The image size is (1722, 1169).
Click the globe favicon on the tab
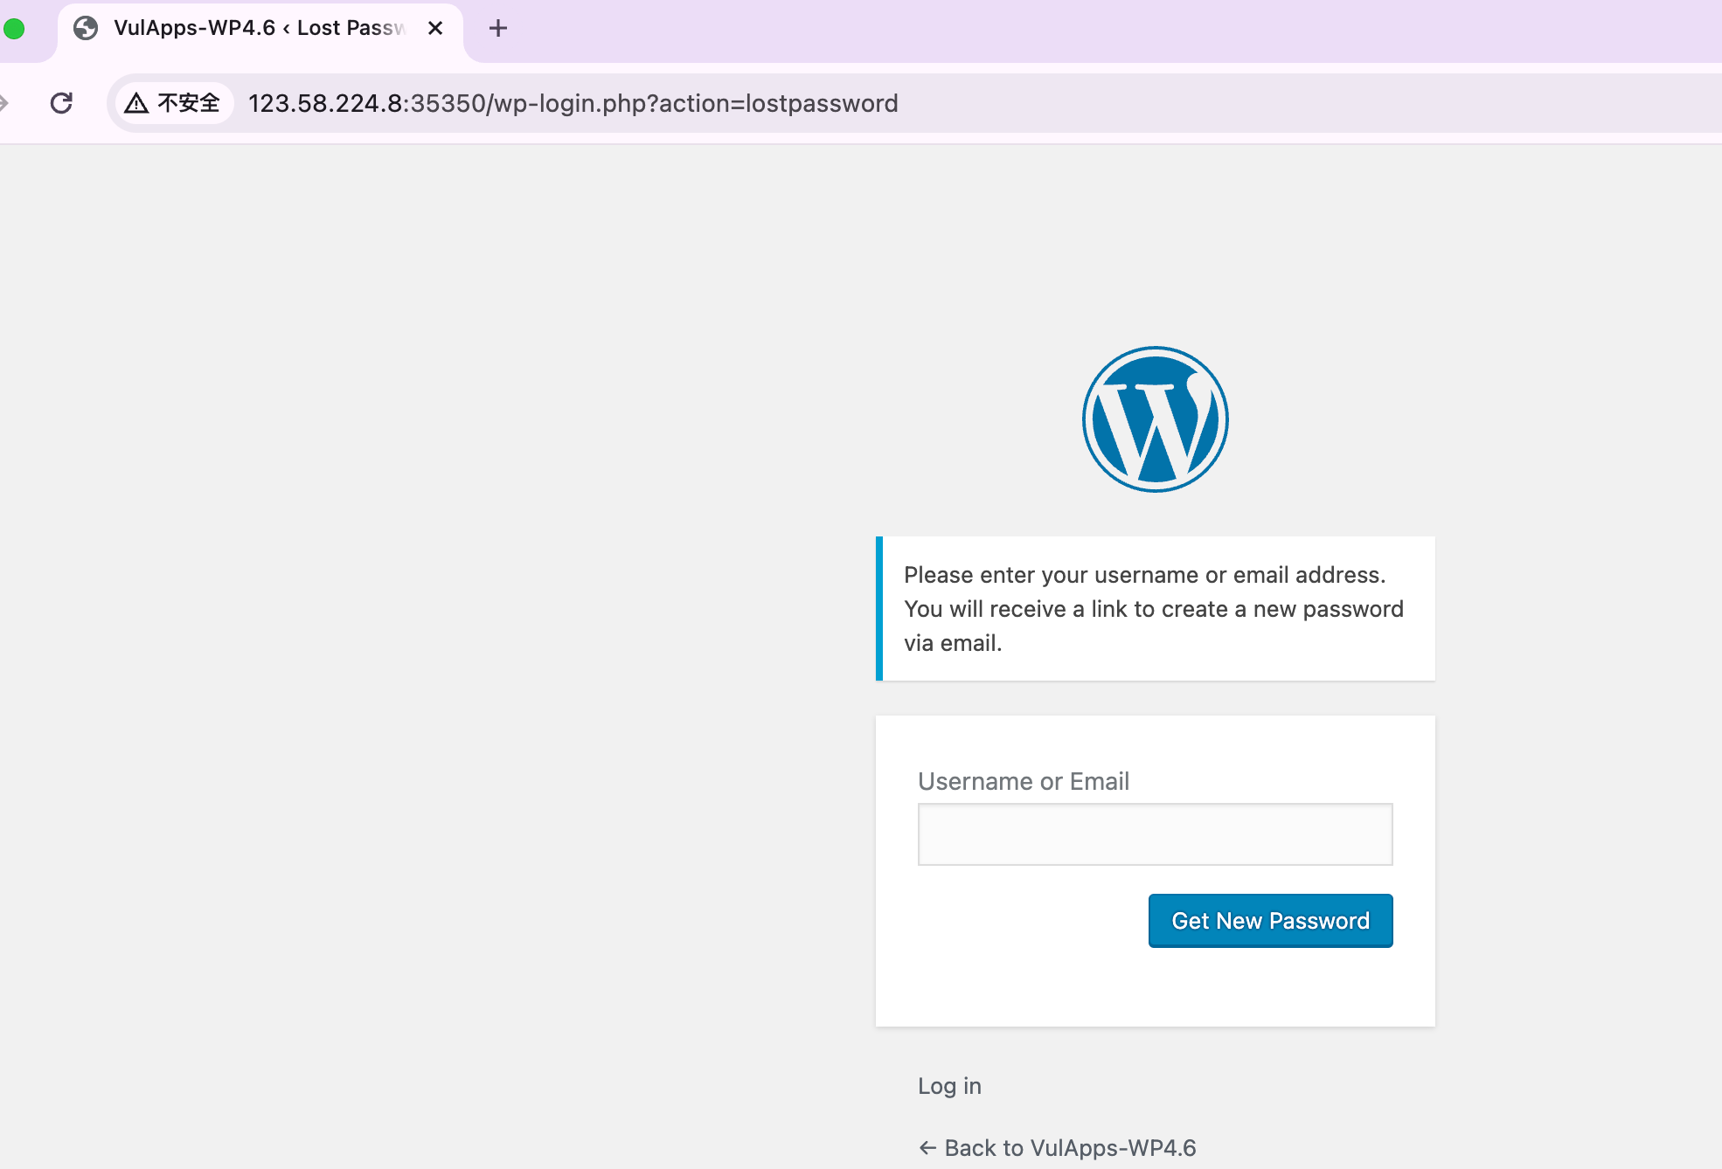tap(86, 28)
